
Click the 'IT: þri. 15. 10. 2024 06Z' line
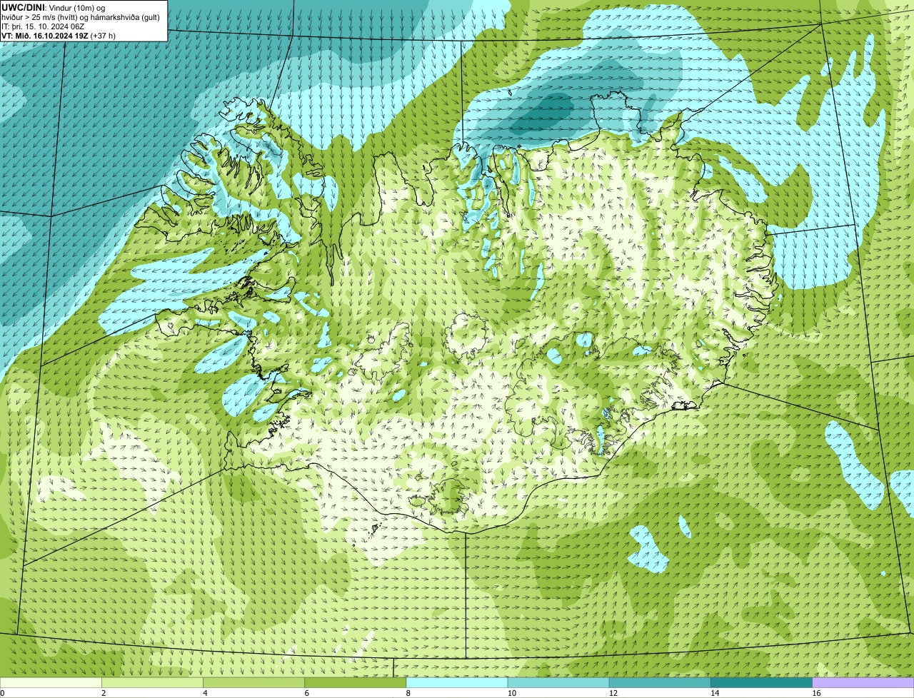pos(42,26)
